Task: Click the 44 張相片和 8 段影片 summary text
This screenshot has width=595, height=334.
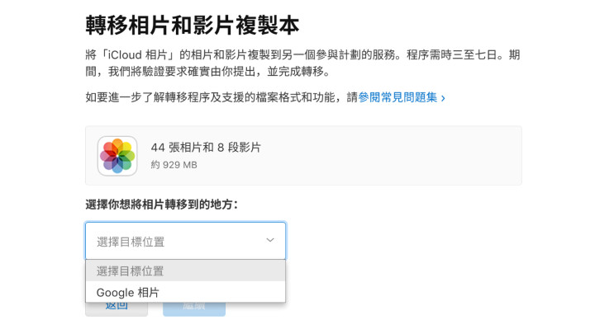Action: pyautogui.click(x=206, y=148)
